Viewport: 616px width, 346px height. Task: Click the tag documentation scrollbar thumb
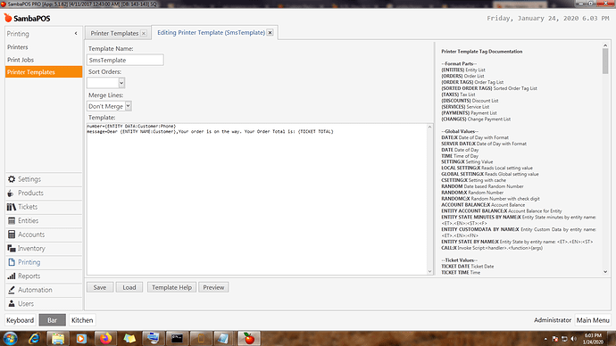pos(605,62)
